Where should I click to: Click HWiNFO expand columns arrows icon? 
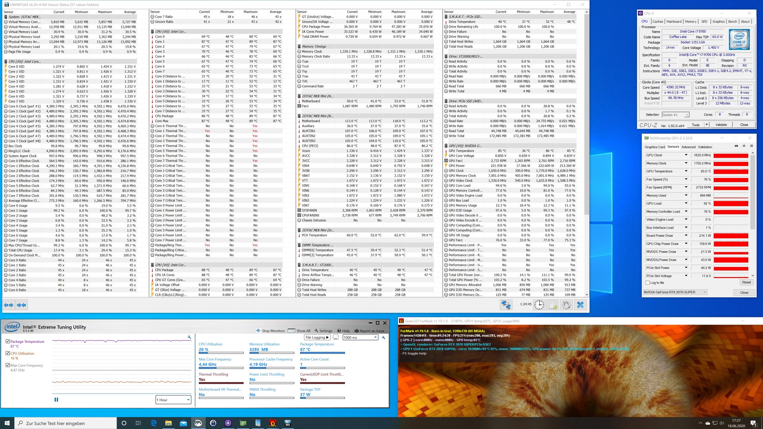[8, 305]
